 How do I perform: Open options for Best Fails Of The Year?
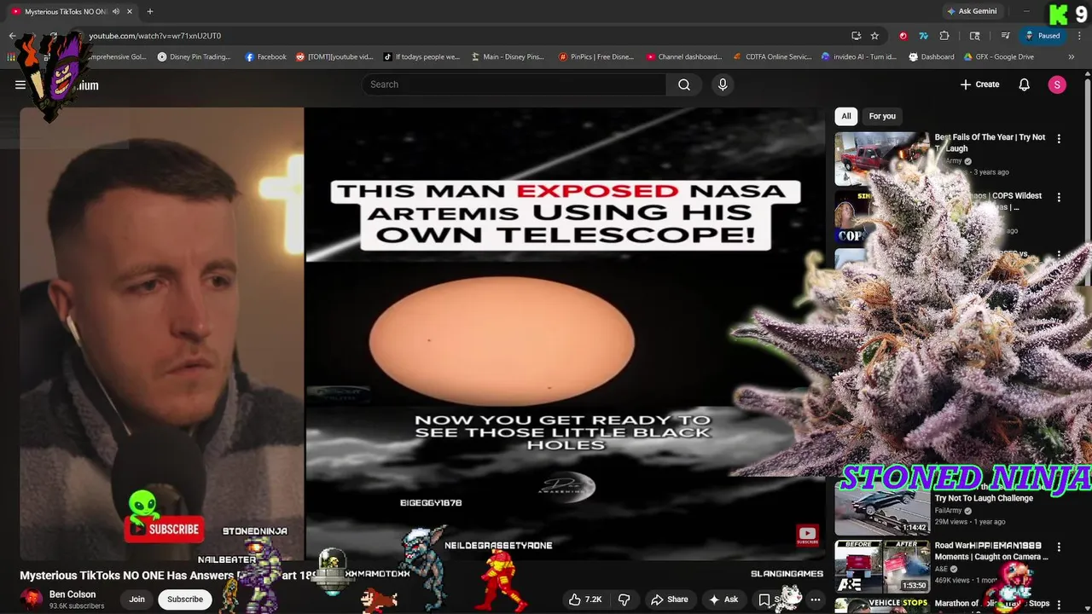click(x=1059, y=138)
